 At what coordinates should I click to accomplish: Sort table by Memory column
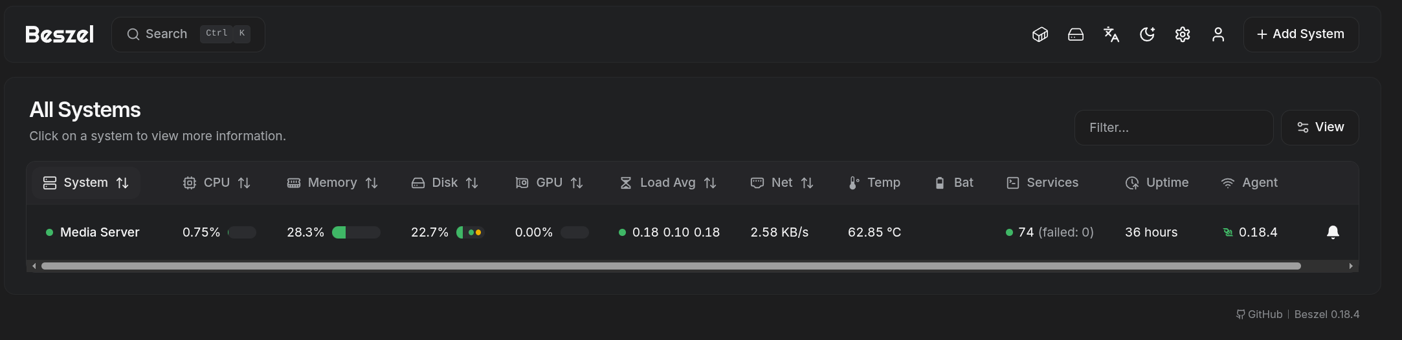tap(332, 183)
